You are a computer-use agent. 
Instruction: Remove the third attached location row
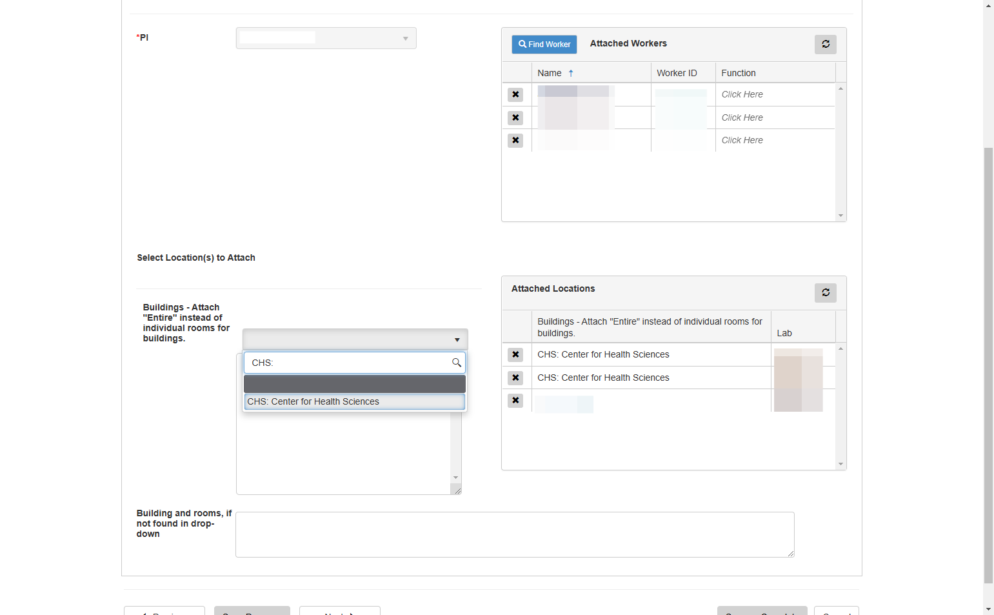click(x=515, y=401)
